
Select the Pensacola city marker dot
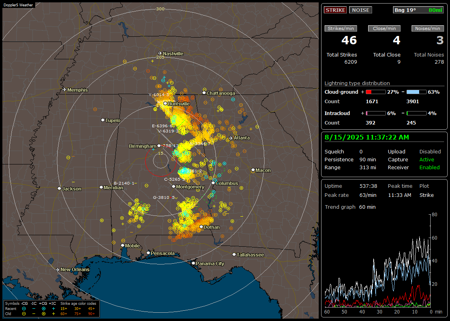[x=148, y=253]
